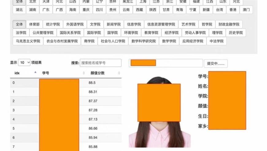Filter by 重庆 region
The width and height of the screenshot is (267, 151).
click(86, 10)
